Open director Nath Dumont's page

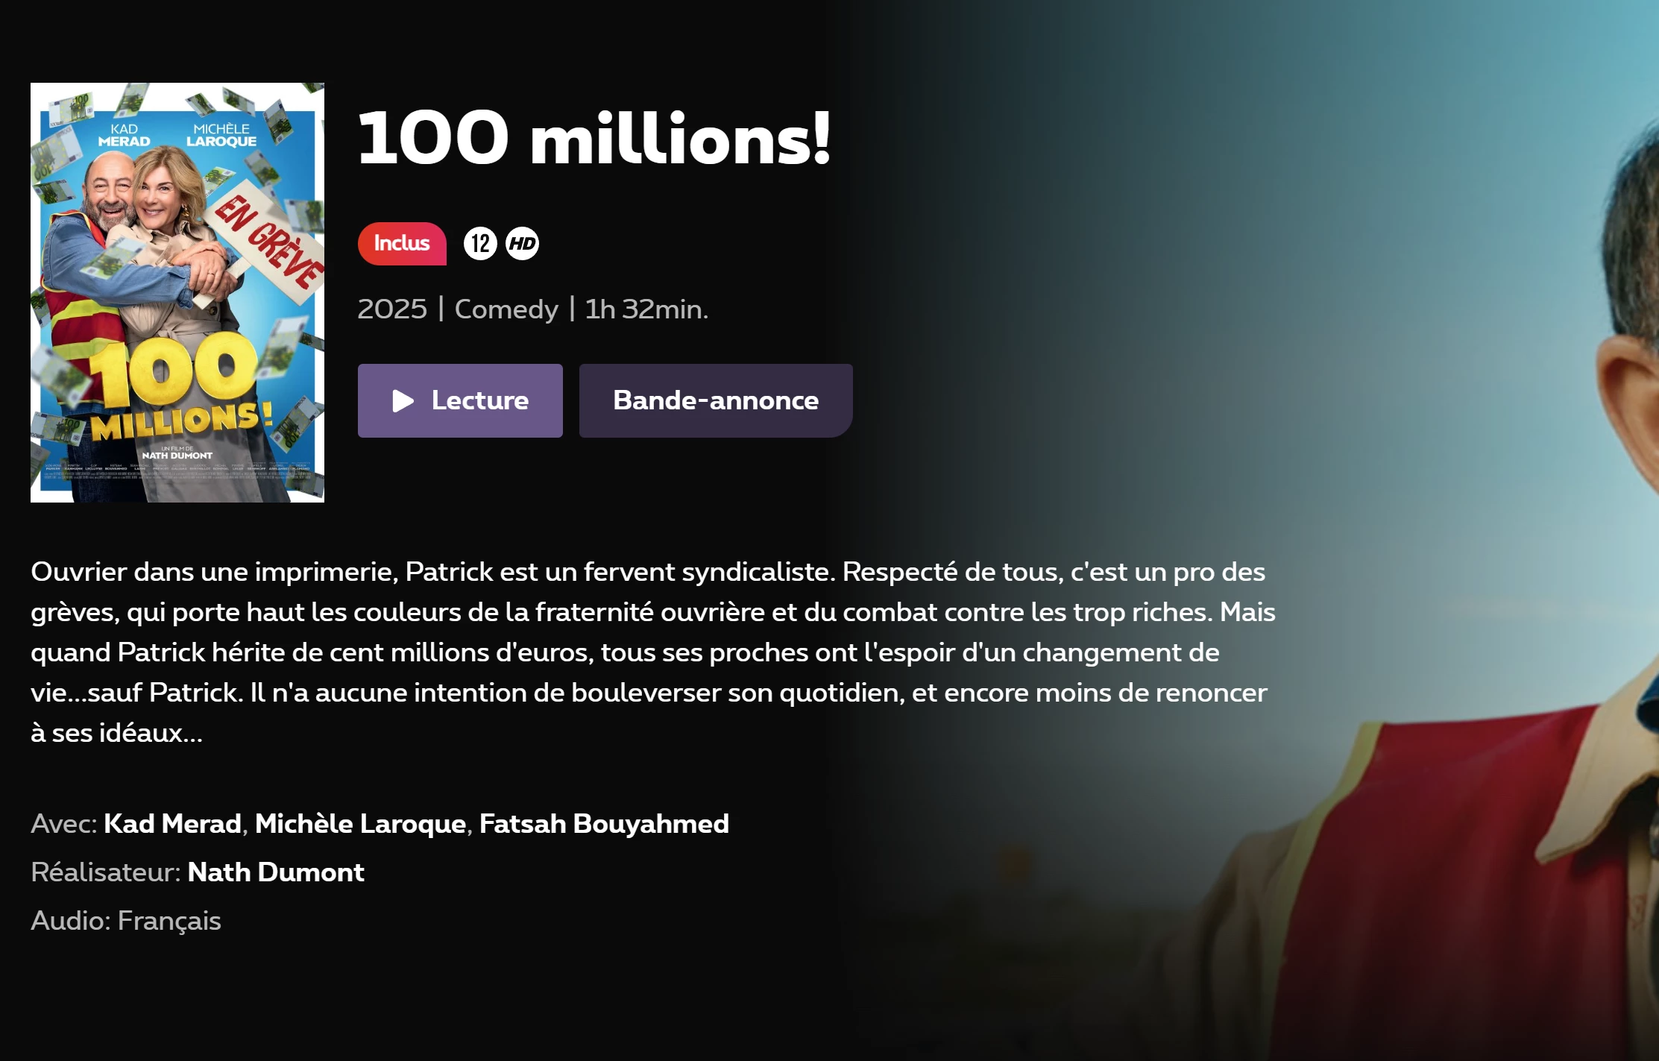pos(276,872)
